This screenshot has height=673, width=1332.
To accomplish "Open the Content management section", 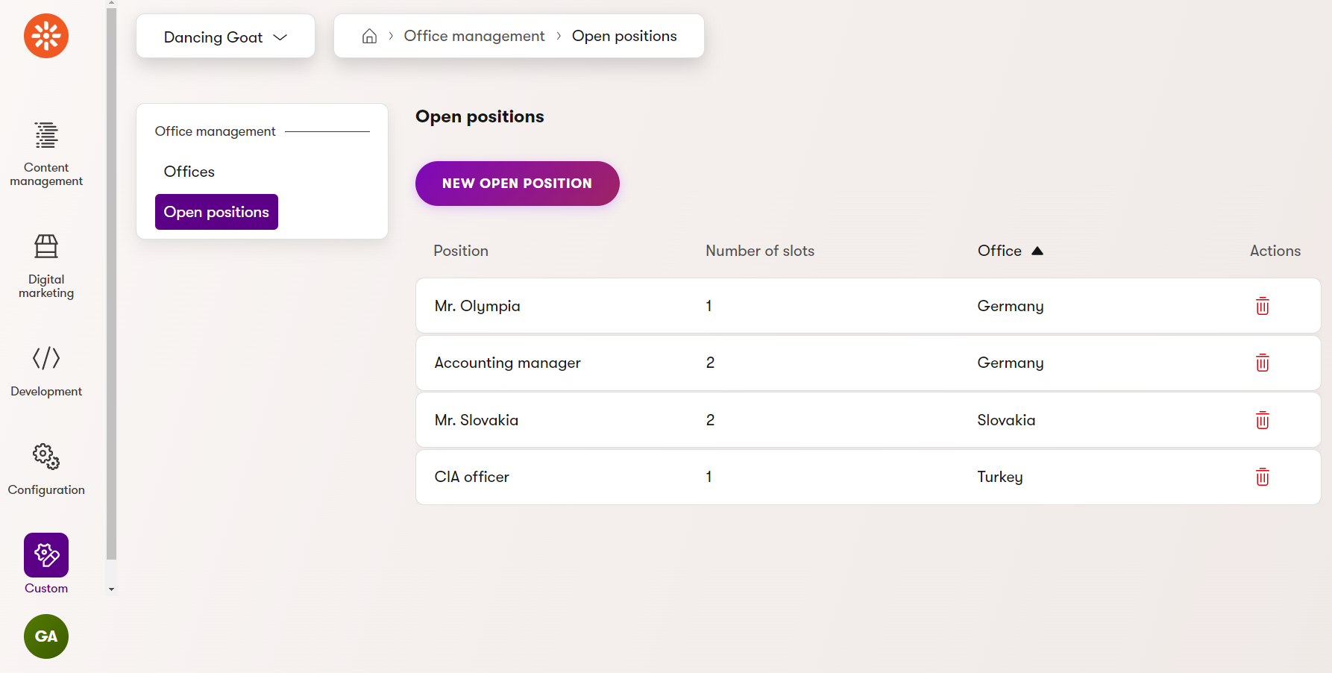I will pos(46,154).
